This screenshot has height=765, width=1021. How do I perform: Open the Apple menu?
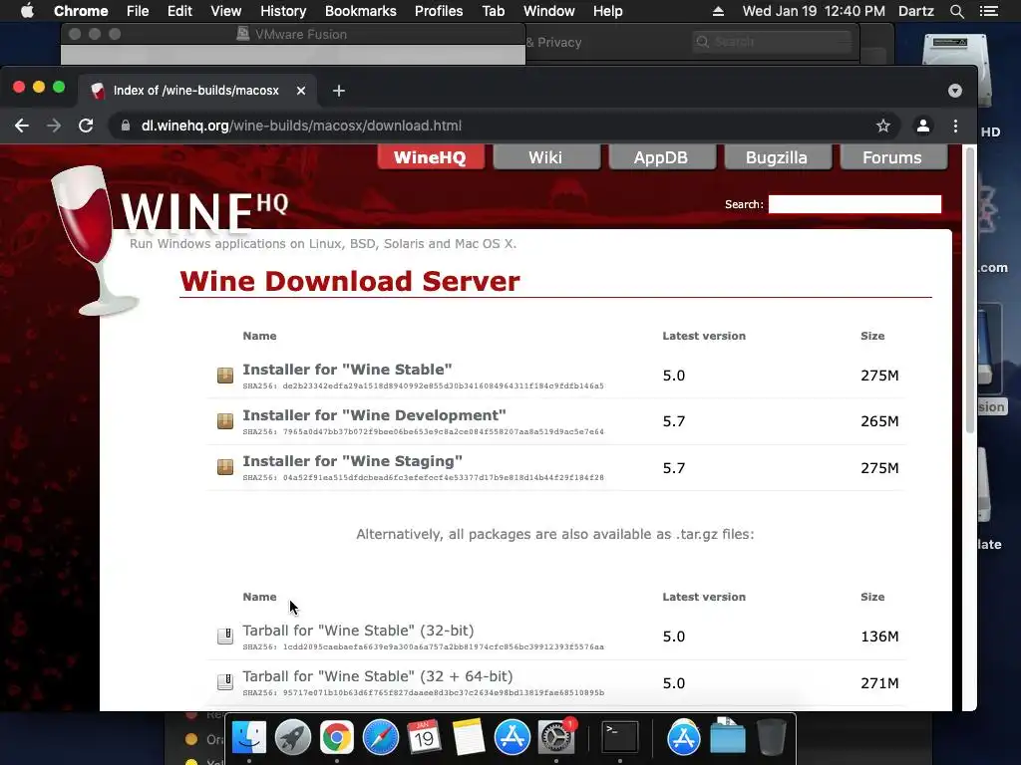[27, 11]
